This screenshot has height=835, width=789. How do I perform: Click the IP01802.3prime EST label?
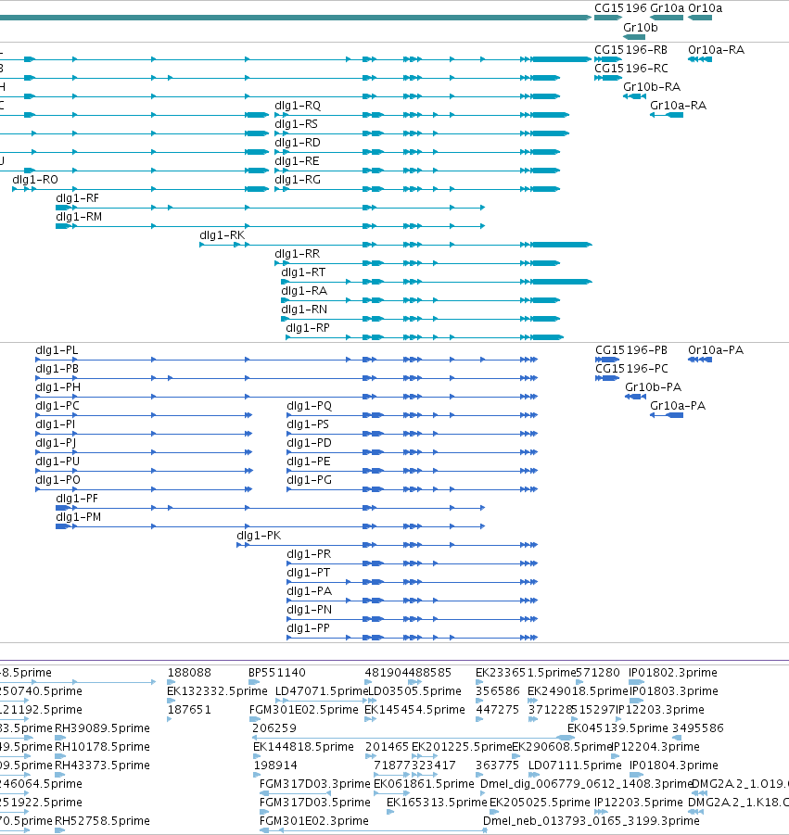pos(673,673)
